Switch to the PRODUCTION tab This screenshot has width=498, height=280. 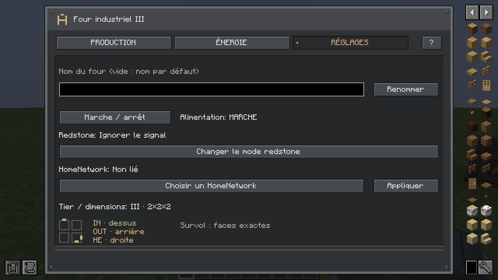point(114,43)
